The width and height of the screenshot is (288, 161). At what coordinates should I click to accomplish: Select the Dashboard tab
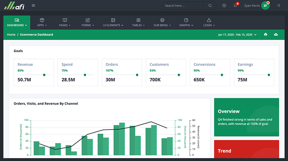[x=17, y=22]
